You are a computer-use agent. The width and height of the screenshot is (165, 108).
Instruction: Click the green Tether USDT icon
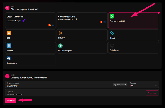(x=60, y=46)
